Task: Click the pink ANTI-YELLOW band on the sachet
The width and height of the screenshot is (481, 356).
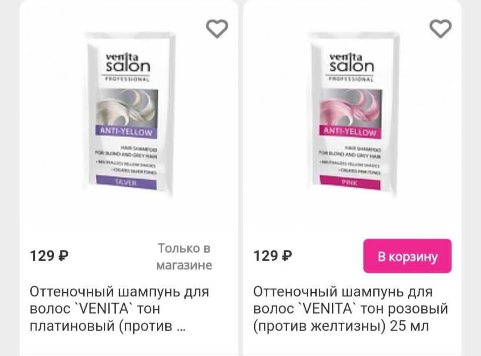Action: tap(350, 132)
